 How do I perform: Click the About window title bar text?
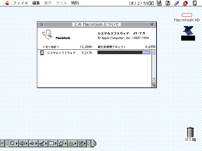click(x=96, y=24)
